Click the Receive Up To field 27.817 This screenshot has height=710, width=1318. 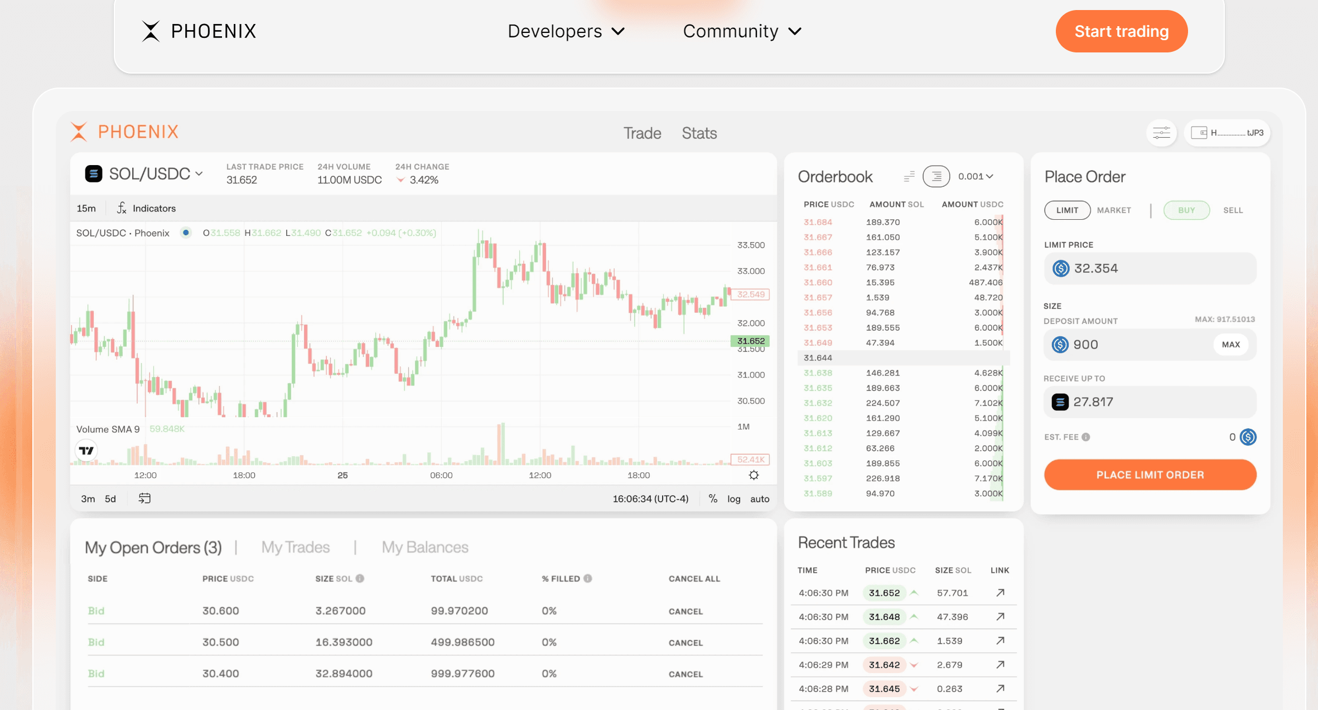coord(1150,402)
